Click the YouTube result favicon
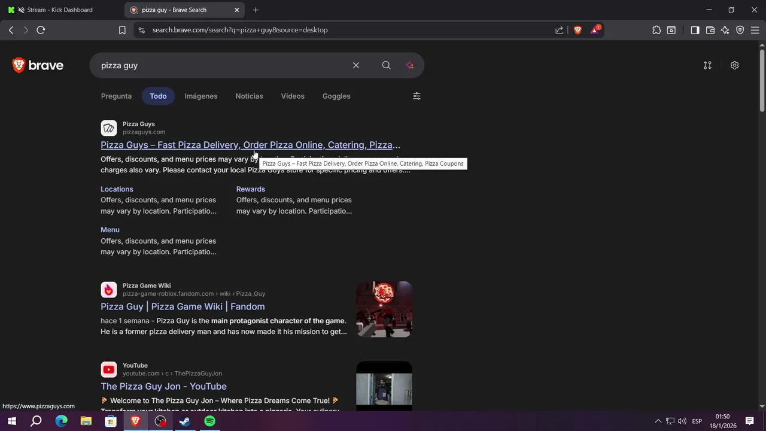Viewport: 766px width, 431px height. pyautogui.click(x=108, y=369)
